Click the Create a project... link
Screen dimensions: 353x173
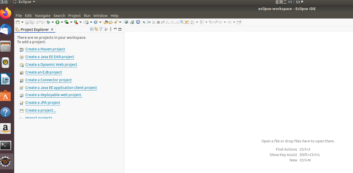click(x=41, y=110)
